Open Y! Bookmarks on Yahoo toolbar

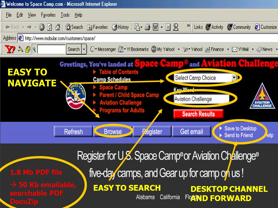tap(133, 49)
